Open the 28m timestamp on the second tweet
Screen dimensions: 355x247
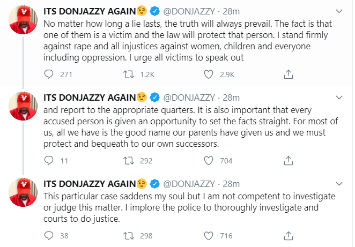coord(231,97)
